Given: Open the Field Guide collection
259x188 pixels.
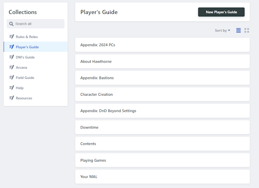Looking at the screenshot, I should tap(35, 78).
